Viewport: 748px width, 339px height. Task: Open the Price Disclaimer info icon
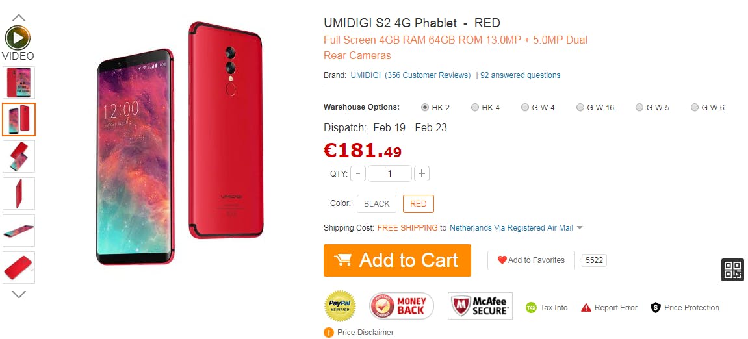click(328, 333)
